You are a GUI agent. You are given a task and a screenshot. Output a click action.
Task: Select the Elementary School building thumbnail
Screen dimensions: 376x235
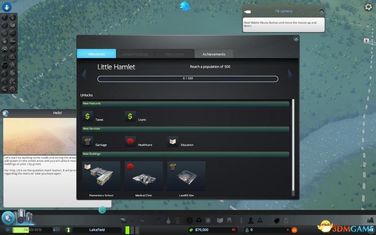pos(101,176)
